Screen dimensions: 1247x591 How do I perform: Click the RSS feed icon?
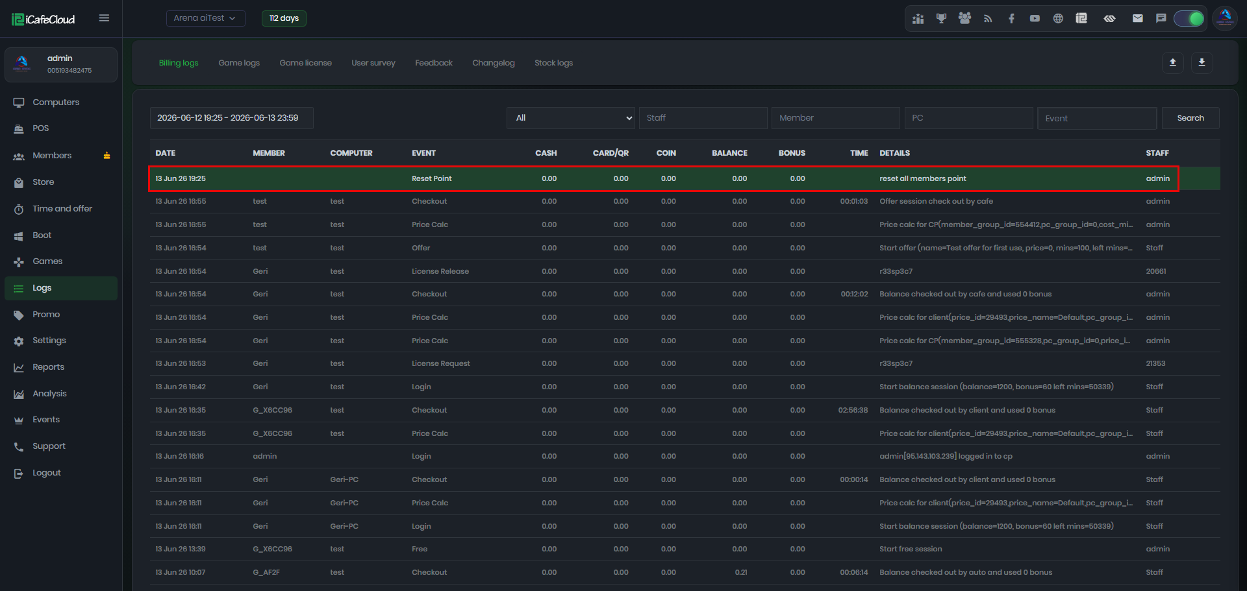[988, 18]
